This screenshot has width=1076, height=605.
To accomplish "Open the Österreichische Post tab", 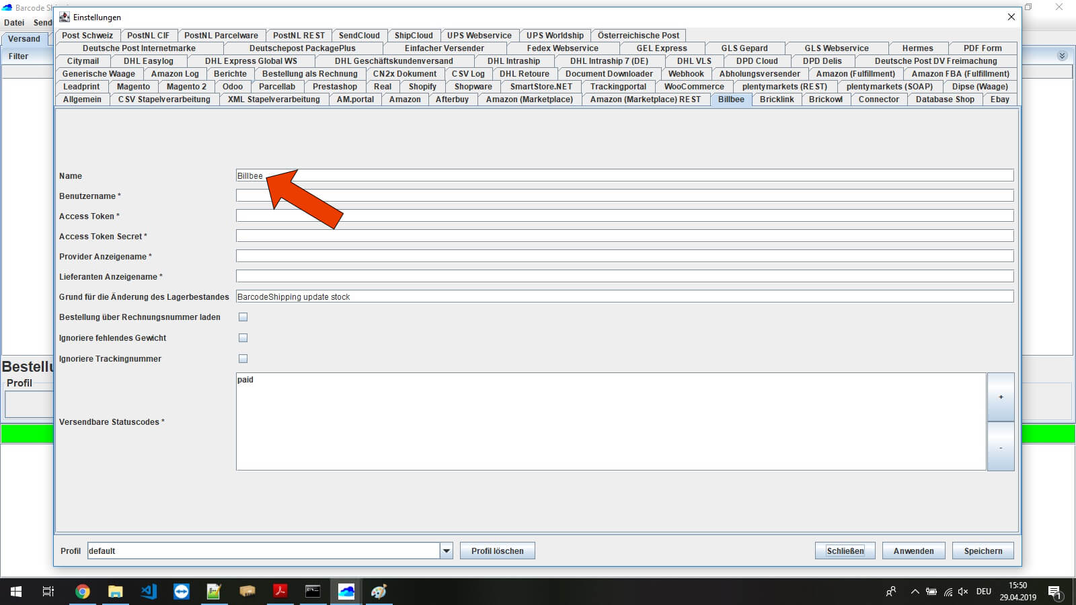I will coord(638,35).
